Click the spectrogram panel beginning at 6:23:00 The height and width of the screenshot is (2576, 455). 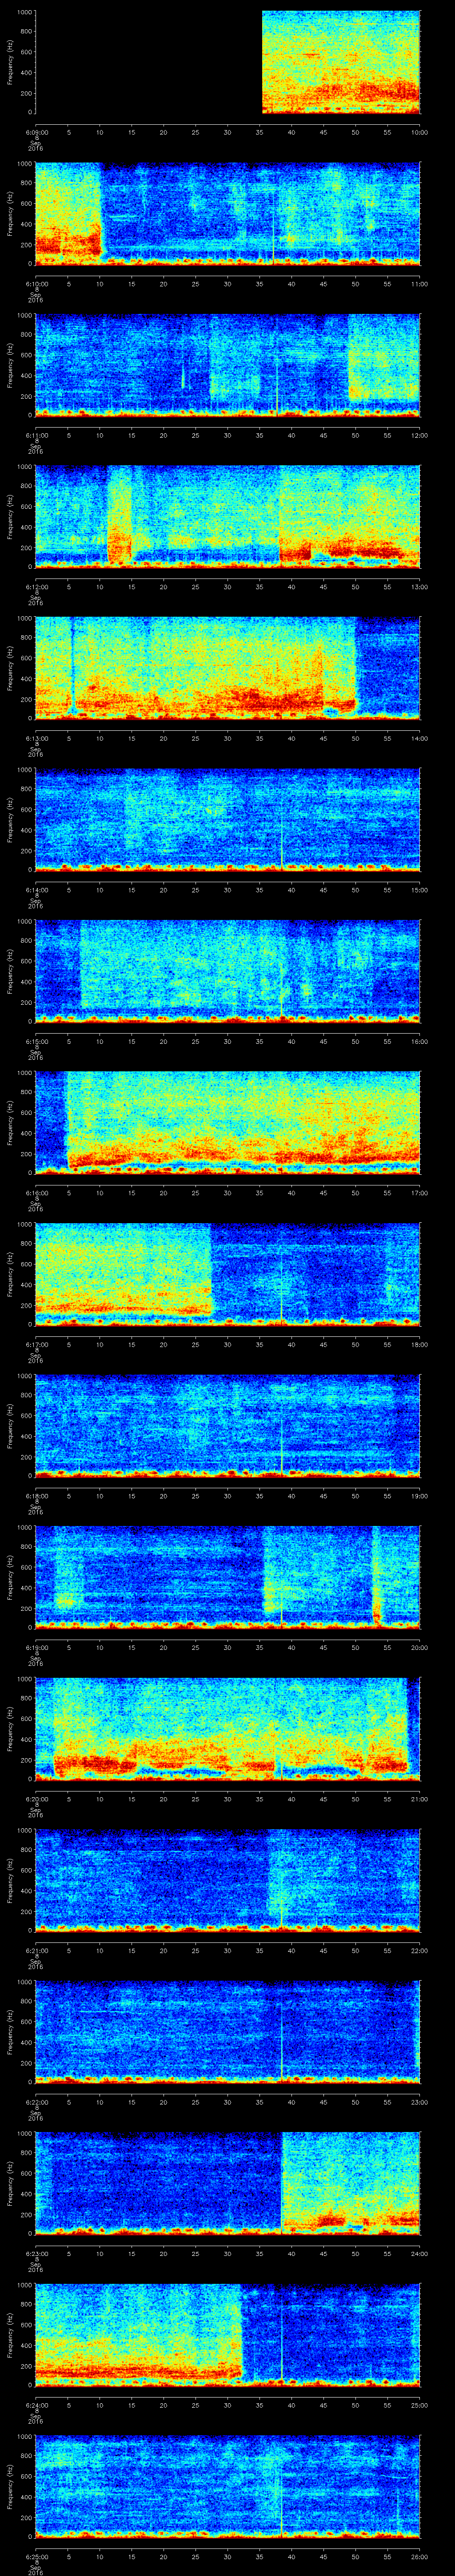[228, 2183]
